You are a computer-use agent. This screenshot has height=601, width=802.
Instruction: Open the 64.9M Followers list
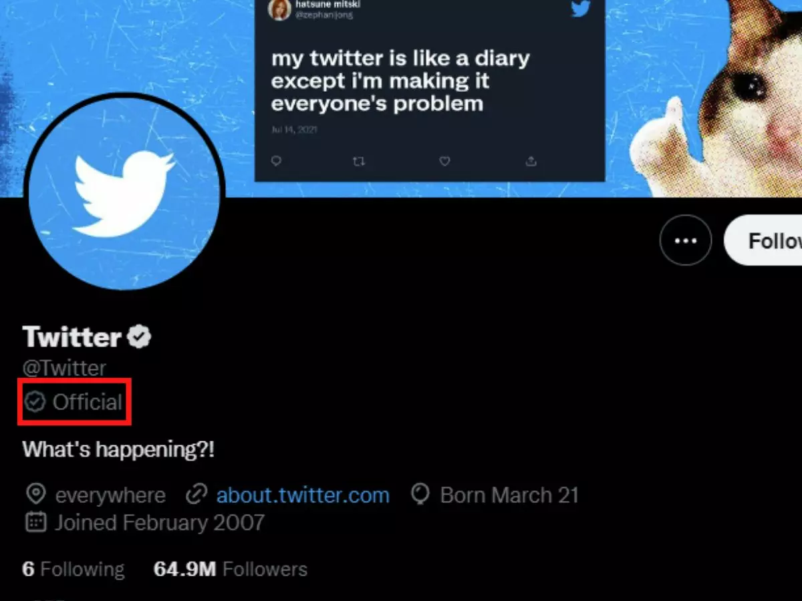click(x=233, y=568)
